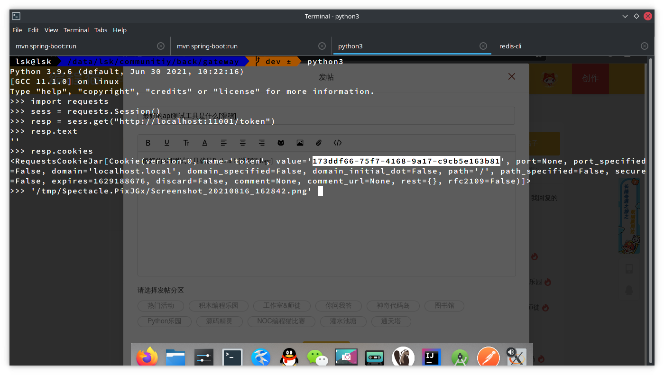Attach a file using the paperclip icon
The width and height of the screenshot is (664, 375).
(319, 143)
